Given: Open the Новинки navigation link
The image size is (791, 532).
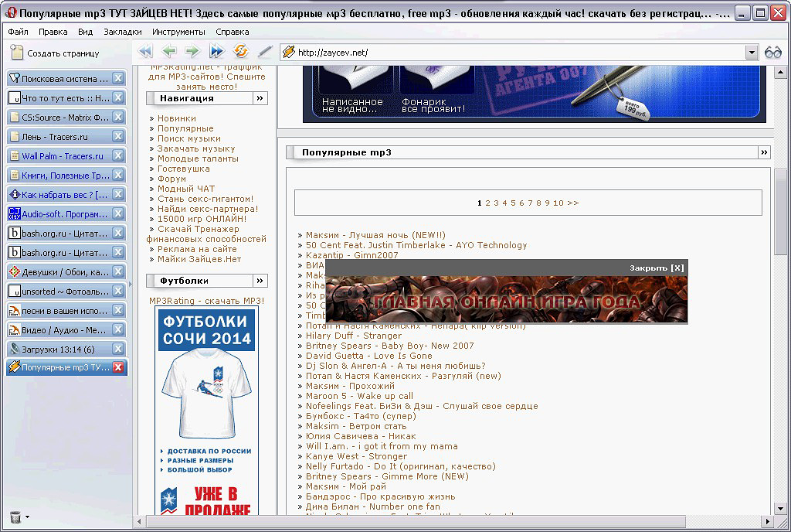Looking at the screenshot, I should (x=177, y=118).
